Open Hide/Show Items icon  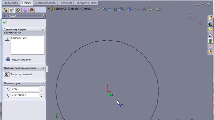point(136,9)
